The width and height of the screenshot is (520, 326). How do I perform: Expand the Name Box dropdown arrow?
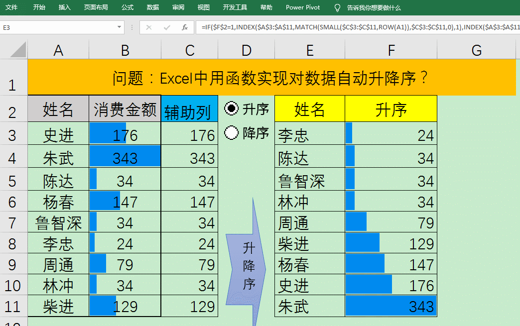[119, 27]
